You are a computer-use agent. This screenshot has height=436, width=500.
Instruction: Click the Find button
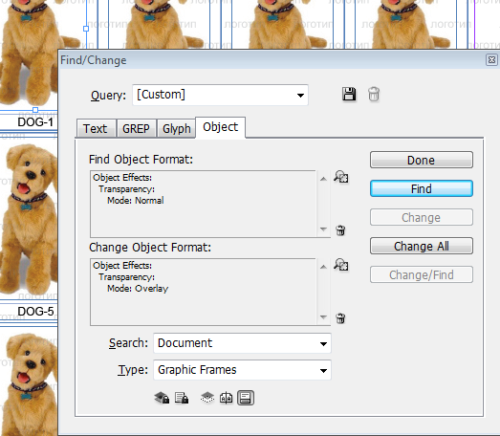coord(422,188)
